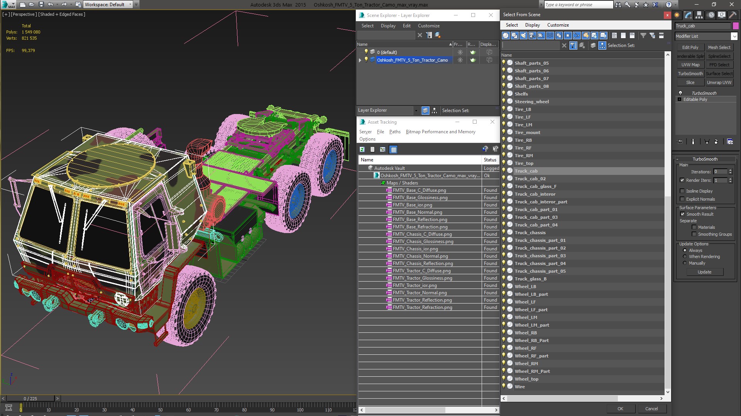Viewport: 741px width, 416px height.
Task: Open Bitmap Performance and Memory menu
Action: pos(440,132)
